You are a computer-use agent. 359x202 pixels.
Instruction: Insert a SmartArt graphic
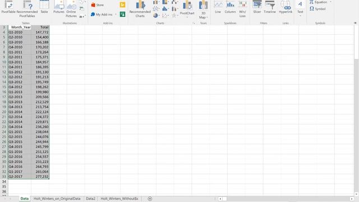coord(82,9)
